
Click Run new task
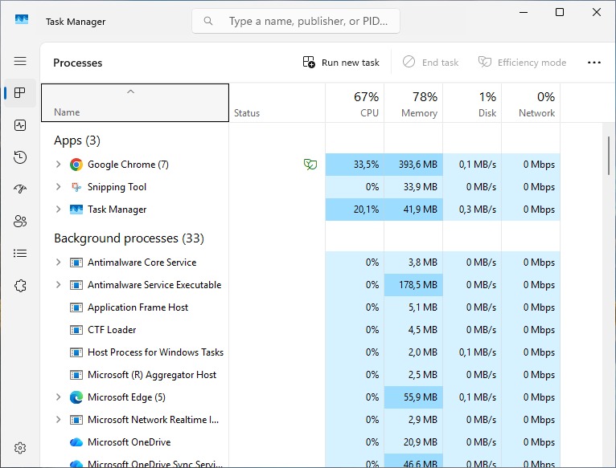click(x=341, y=63)
